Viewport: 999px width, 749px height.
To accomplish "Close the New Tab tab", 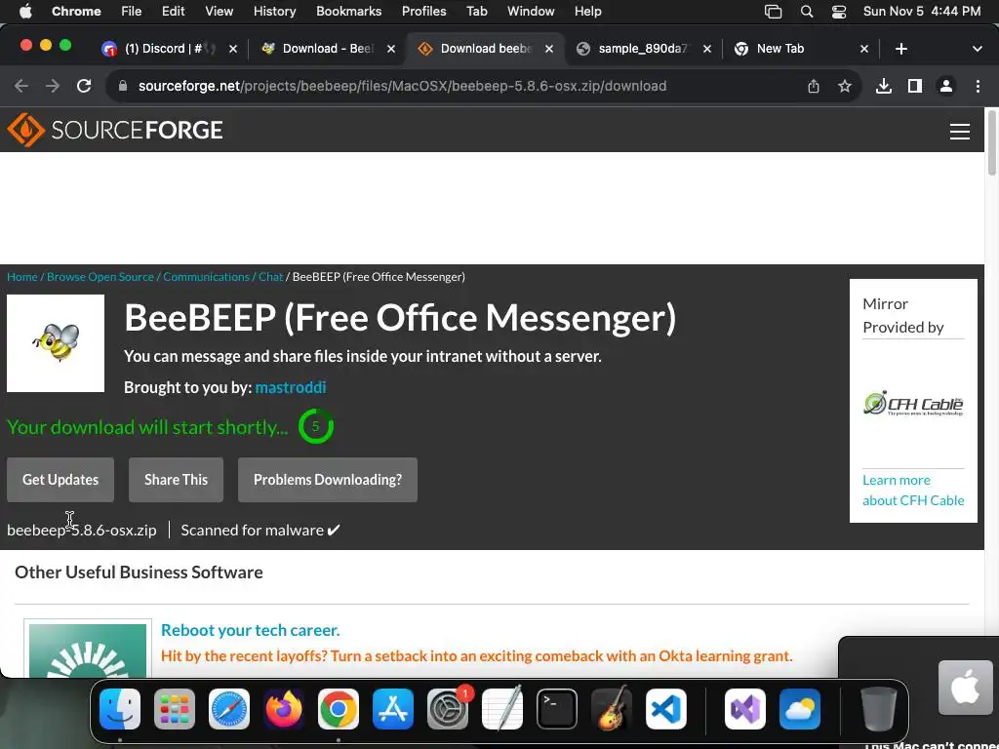I will [x=864, y=49].
